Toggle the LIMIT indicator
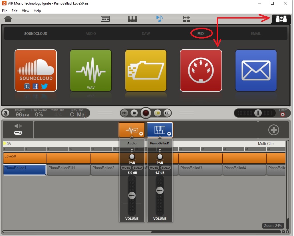The height and width of the screenshot is (236, 294). (283, 114)
